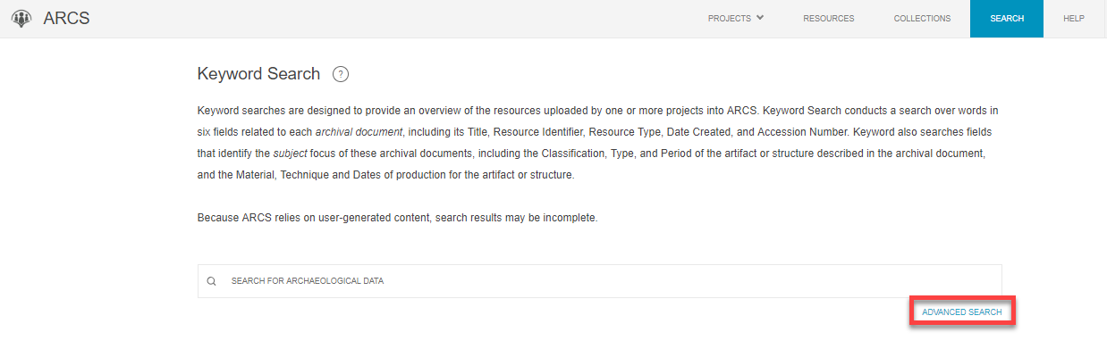Viewport: 1107px width, 349px height.
Task: Open the Resources menu item
Action: coord(828,19)
